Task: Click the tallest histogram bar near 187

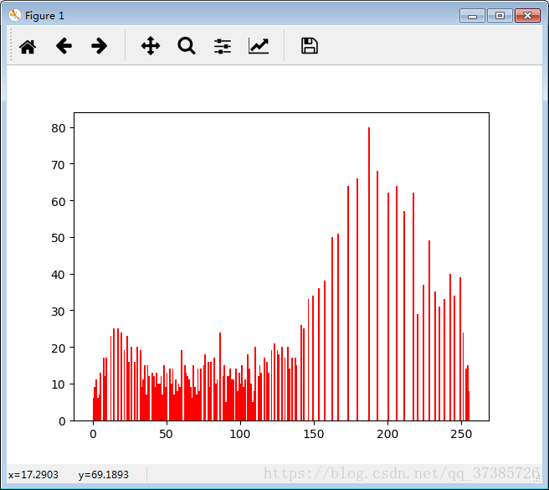Action: pos(369,274)
